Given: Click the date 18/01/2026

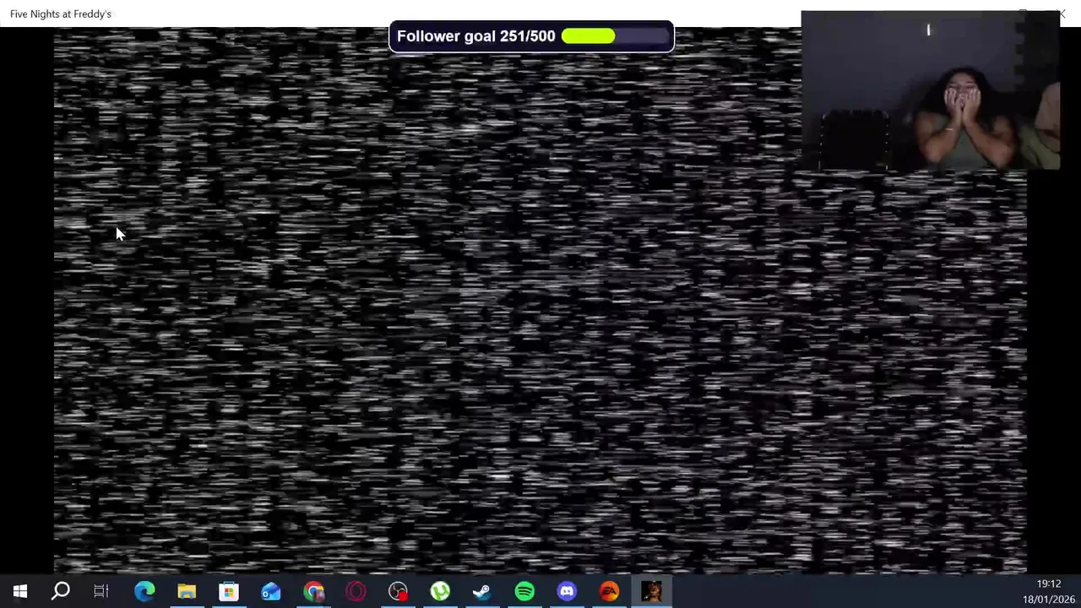Looking at the screenshot, I should pos(1049,600).
